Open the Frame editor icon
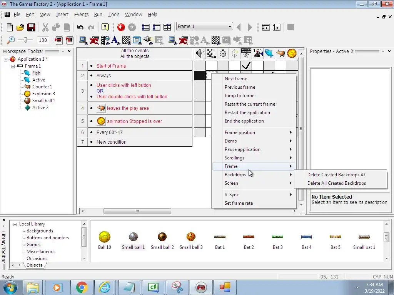 (156, 27)
